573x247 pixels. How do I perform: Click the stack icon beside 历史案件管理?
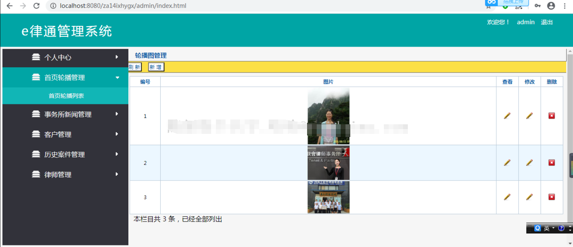coord(36,154)
